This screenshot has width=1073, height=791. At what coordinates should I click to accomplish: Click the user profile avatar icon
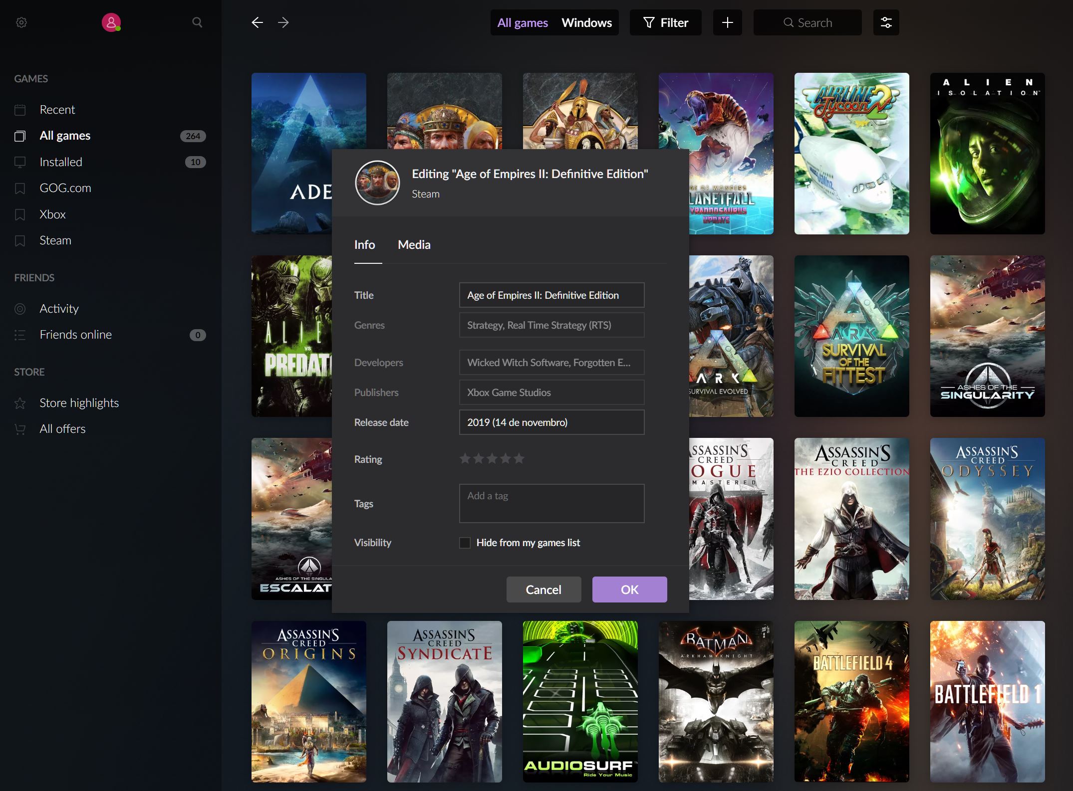[x=112, y=22]
